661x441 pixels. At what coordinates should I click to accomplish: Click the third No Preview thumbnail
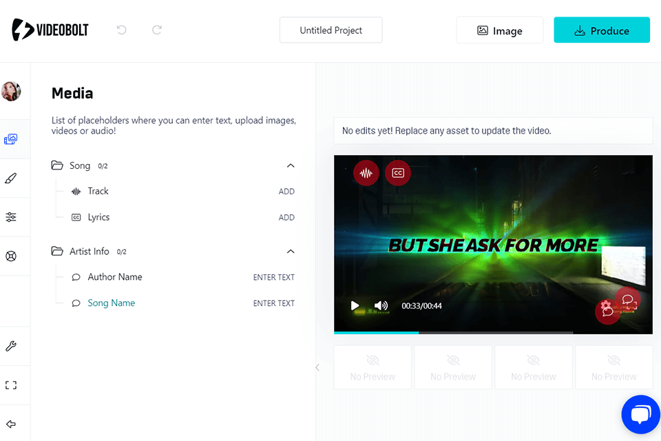[534, 367]
